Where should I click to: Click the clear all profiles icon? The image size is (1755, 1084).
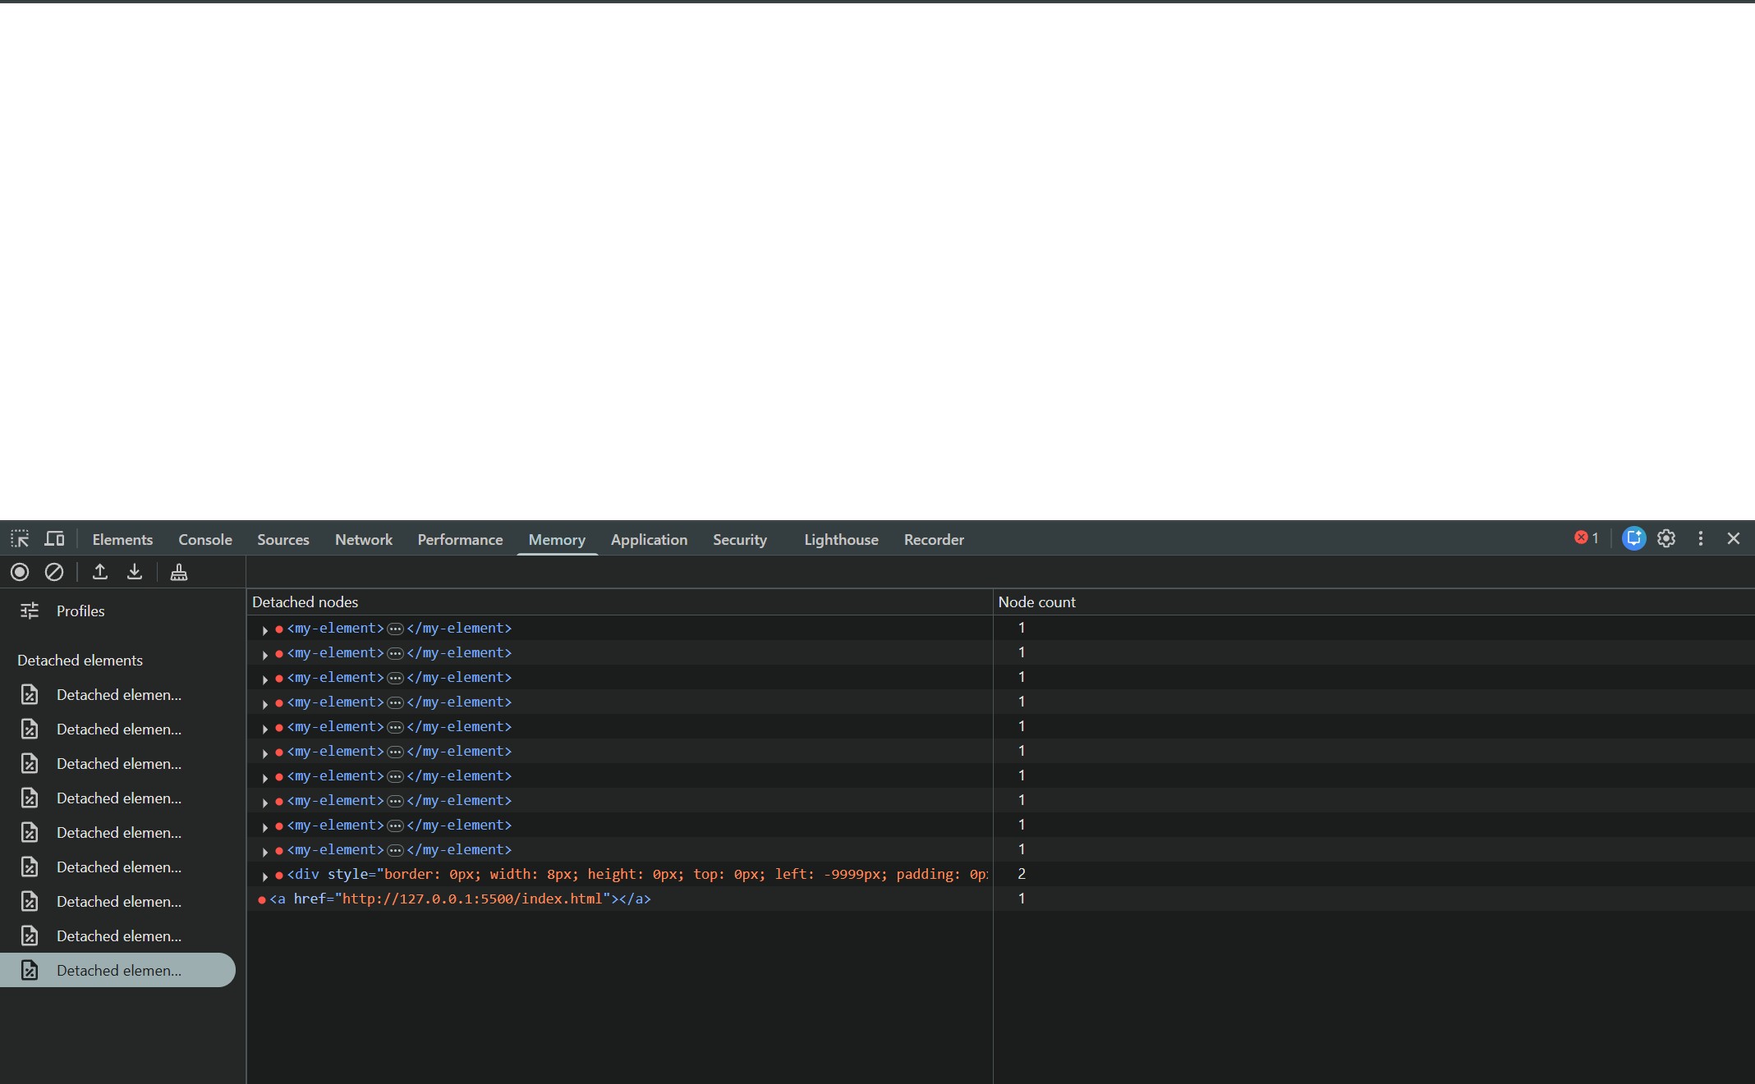coord(54,572)
